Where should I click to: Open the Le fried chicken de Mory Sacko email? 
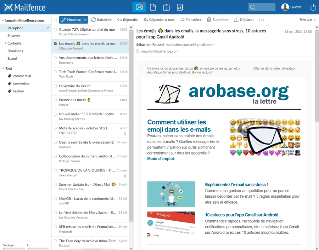tap(90, 215)
